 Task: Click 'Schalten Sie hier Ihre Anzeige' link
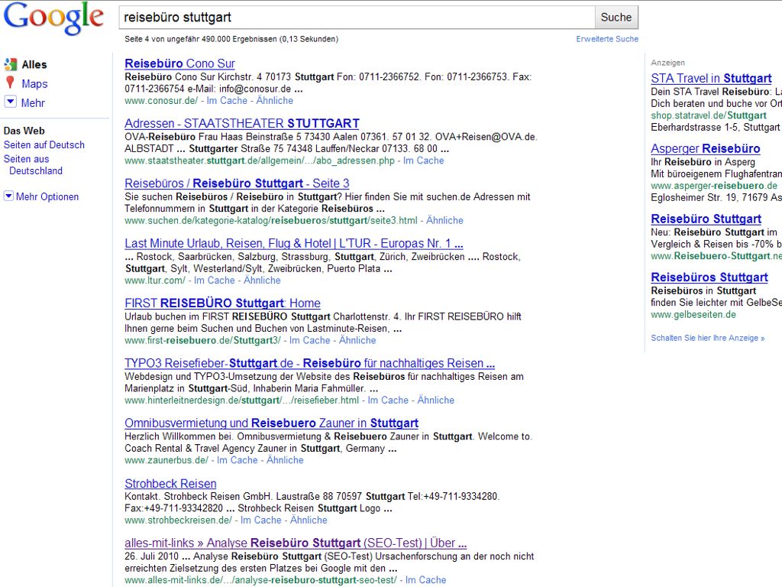click(x=707, y=338)
